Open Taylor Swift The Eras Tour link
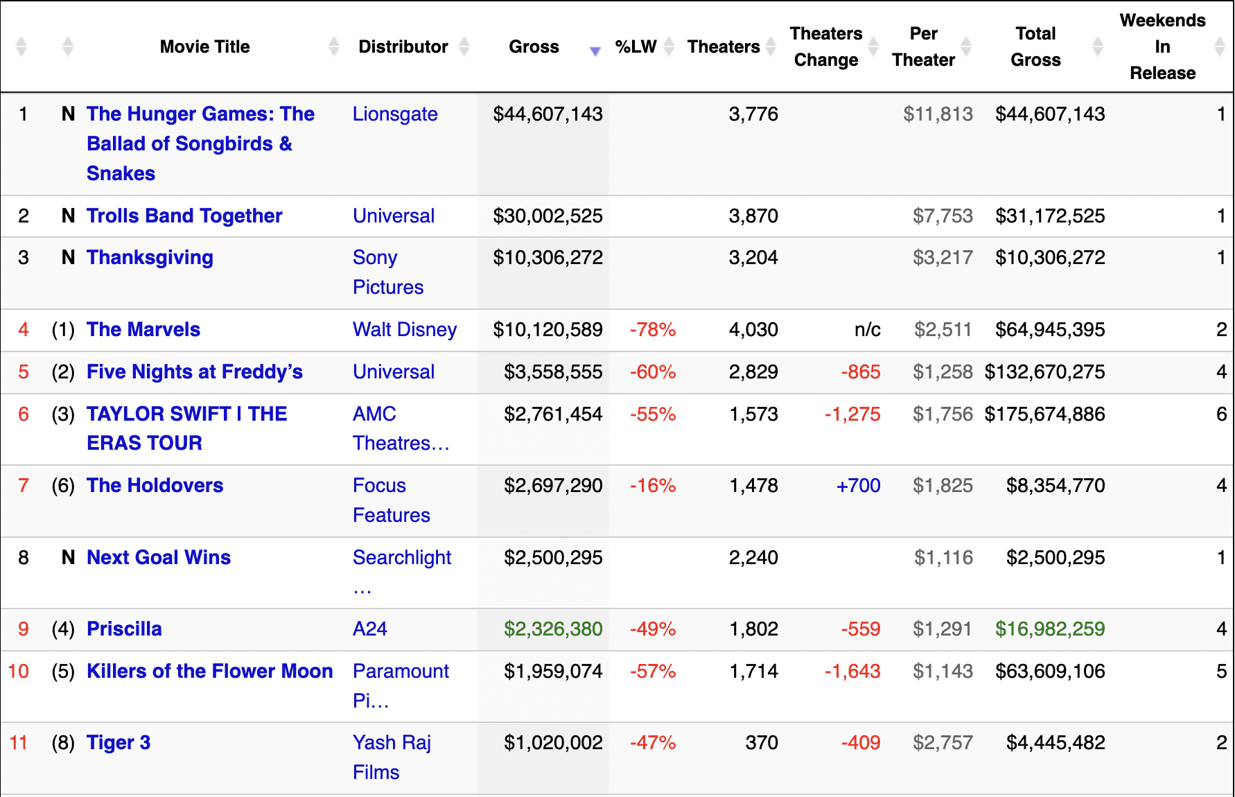1235x797 pixels. tap(187, 428)
